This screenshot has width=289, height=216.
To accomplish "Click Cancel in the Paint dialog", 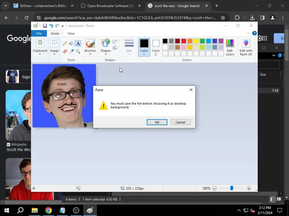I will pos(180,122).
